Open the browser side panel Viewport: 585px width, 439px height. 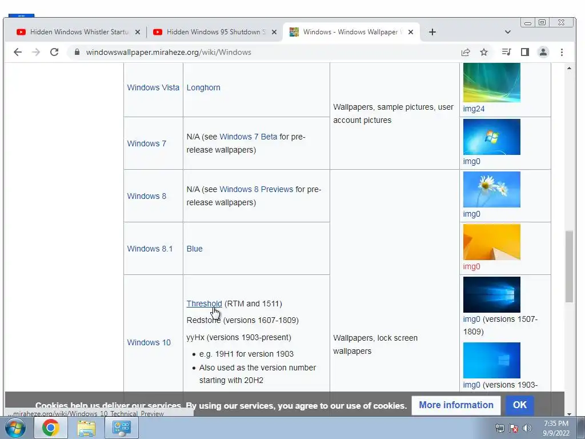(525, 52)
